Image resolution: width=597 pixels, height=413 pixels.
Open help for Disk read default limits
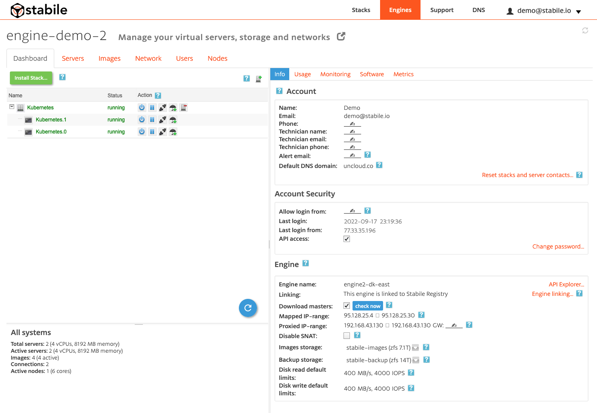(411, 373)
